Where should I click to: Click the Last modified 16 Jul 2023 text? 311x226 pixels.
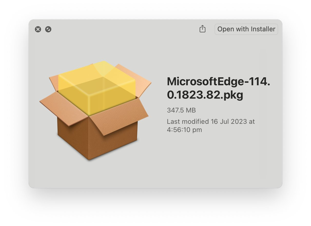(x=211, y=125)
